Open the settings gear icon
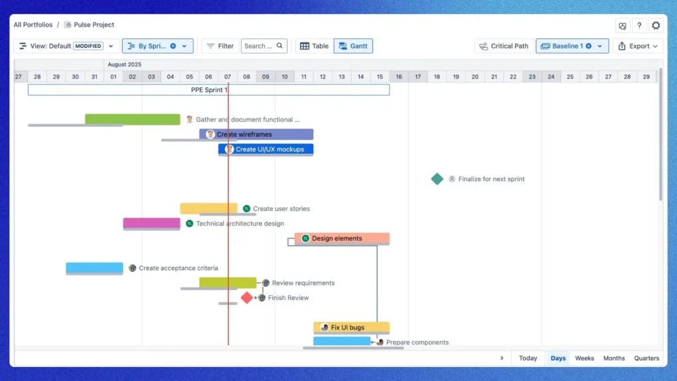This screenshot has height=381, width=677. 656,26
